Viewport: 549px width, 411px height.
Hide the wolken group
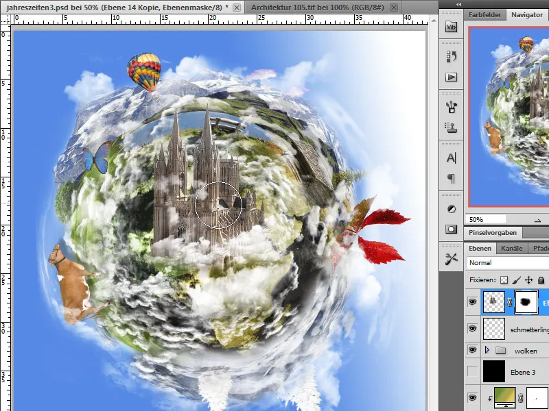click(x=472, y=350)
